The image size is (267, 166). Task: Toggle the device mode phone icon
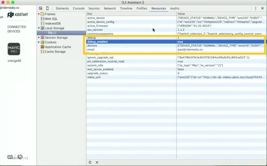pos(47,8)
